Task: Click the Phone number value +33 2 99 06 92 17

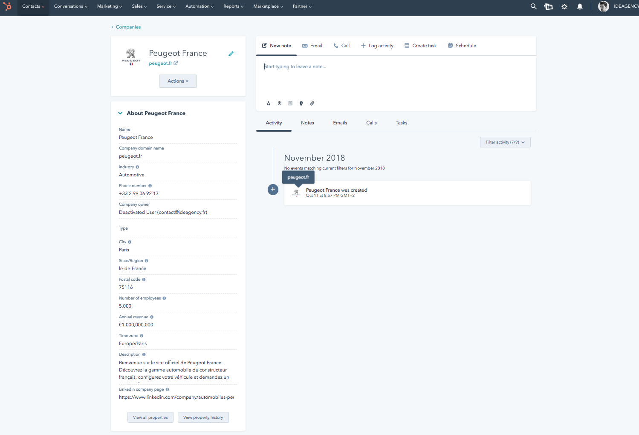Action: pyautogui.click(x=139, y=193)
